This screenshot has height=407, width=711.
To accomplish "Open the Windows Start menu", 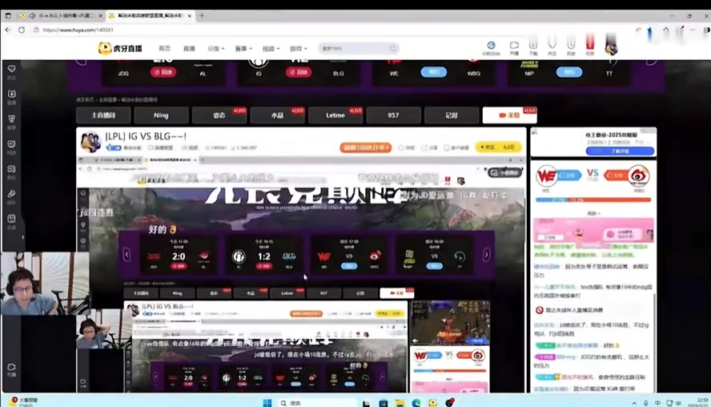I will pyautogui.click(x=267, y=402).
